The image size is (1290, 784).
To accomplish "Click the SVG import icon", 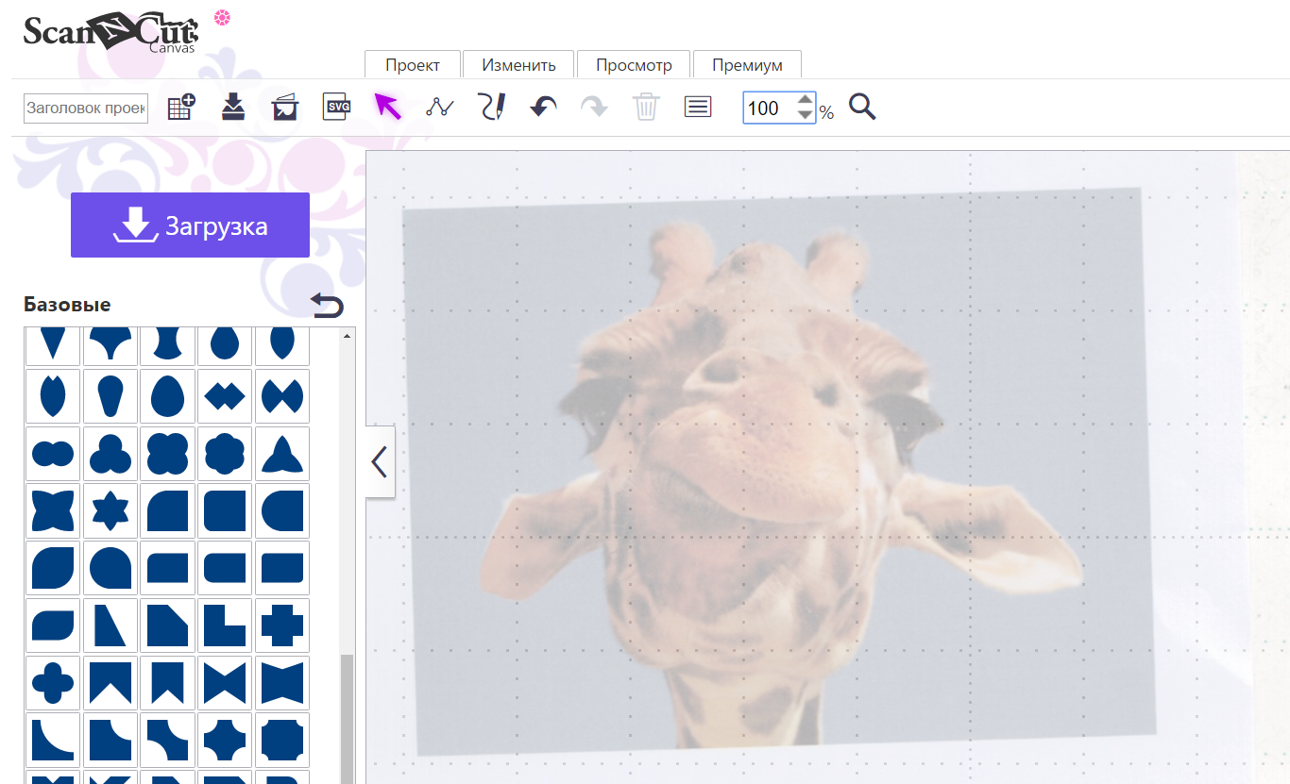I will coord(337,107).
